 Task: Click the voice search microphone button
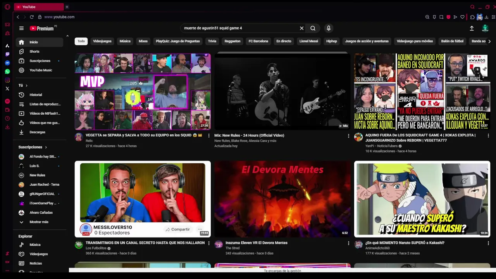pos(329,28)
